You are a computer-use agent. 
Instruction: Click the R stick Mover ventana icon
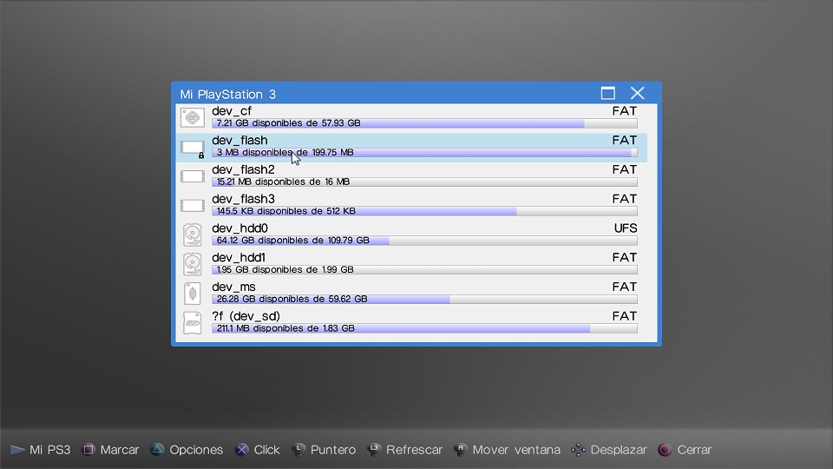pyautogui.click(x=461, y=450)
